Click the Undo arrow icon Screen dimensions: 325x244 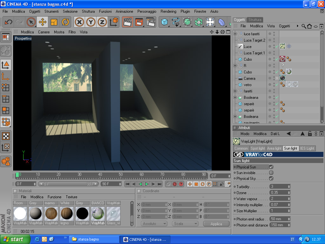pos(8,22)
